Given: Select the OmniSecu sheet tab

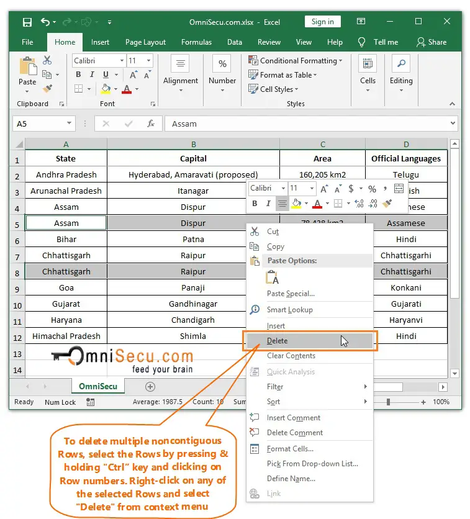Looking at the screenshot, I should coord(98,386).
